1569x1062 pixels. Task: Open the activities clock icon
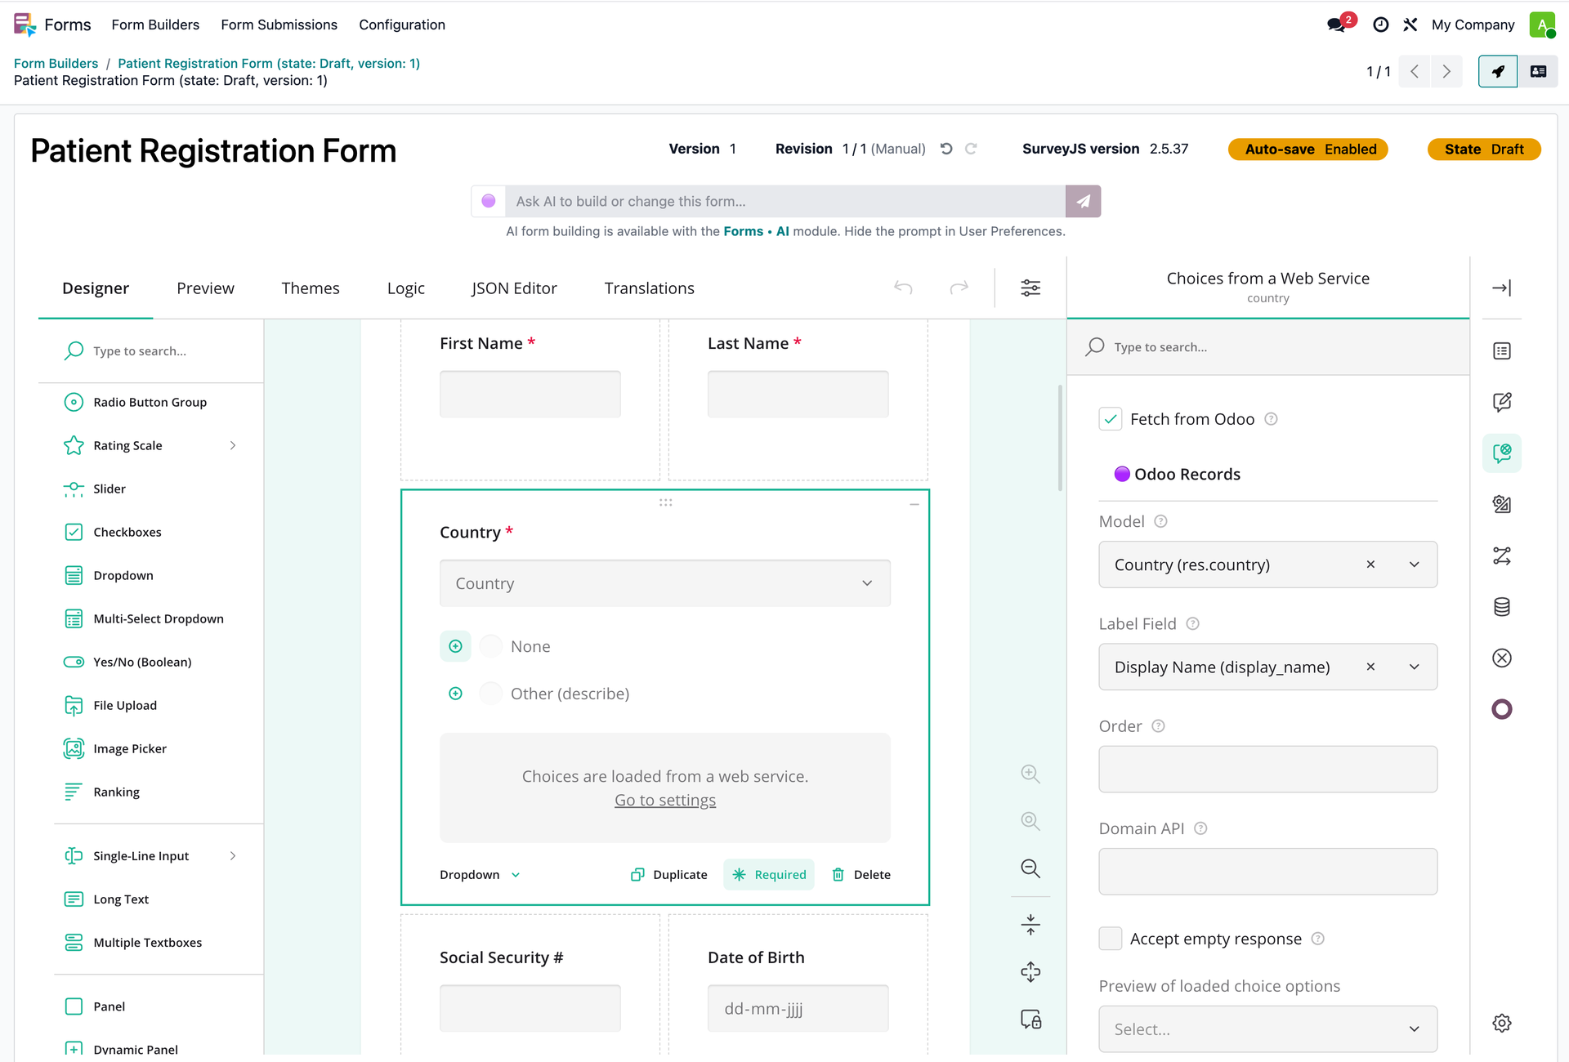1380,25
